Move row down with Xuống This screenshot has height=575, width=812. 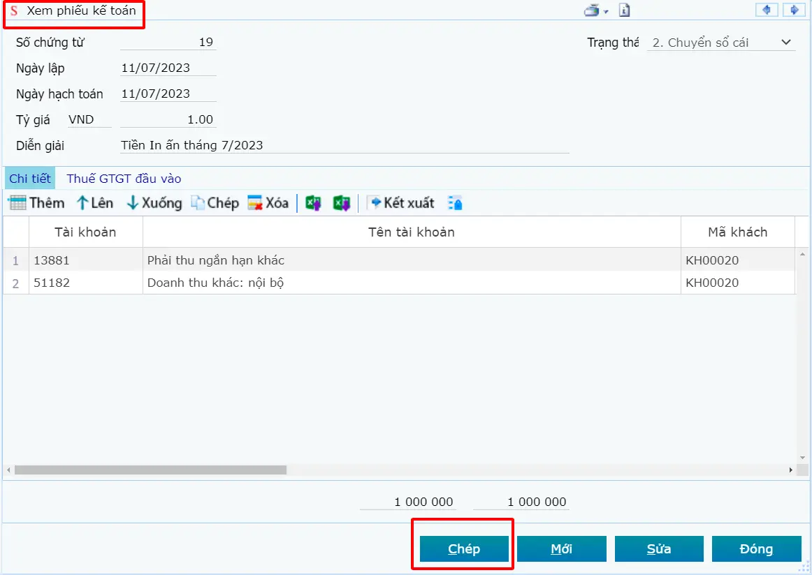(x=154, y=203)
